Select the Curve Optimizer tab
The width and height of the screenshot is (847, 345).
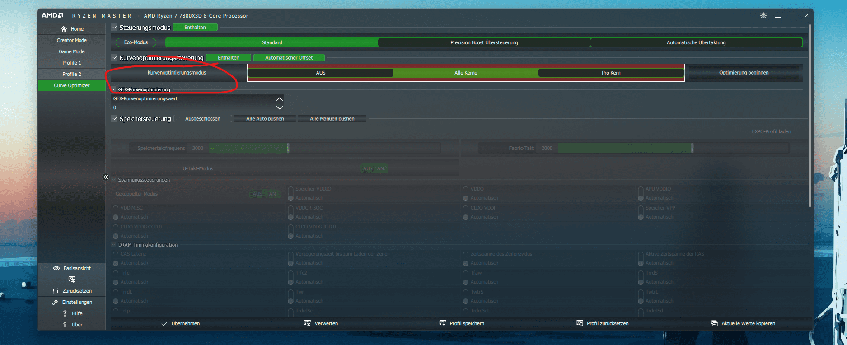click(x=72, y=85)
